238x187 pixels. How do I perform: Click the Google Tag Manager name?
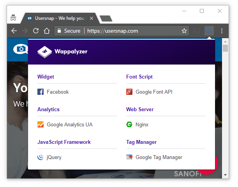159,157
